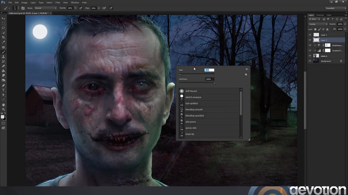Viewport: 348px width, 195px height.
Task: Open the Flow slider dropdown
Action: [x=99, y=8]
